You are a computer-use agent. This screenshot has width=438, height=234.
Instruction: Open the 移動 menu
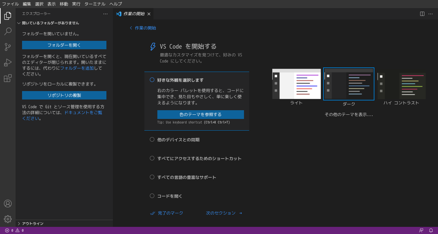[64, 4]
